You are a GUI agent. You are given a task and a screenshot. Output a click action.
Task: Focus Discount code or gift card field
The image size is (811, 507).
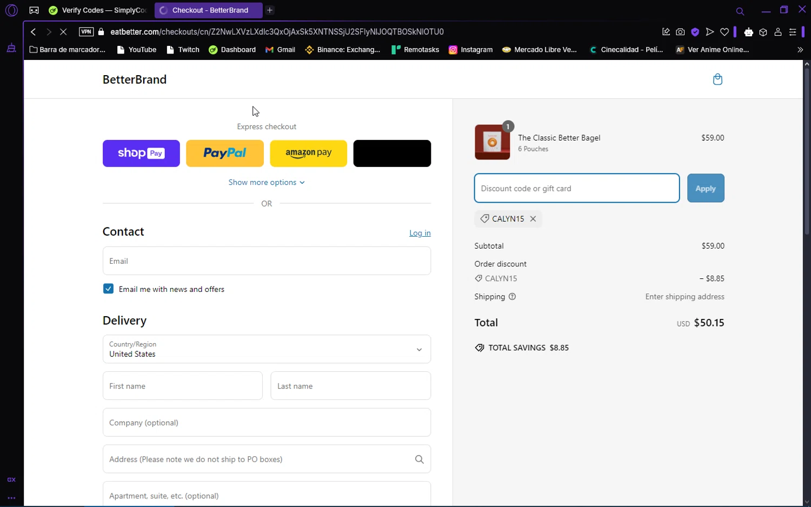pos(577,188)
